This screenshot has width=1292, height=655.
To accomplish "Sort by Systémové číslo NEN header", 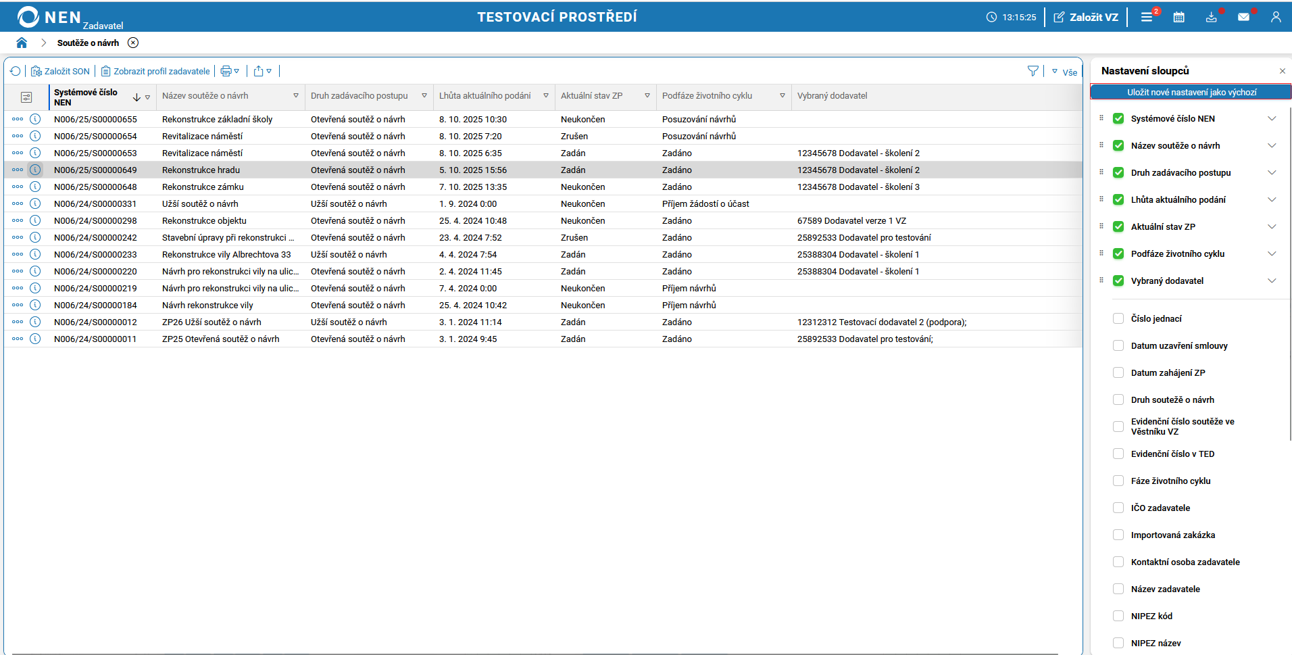I will [86, 97].
